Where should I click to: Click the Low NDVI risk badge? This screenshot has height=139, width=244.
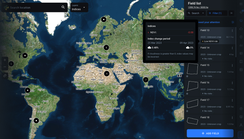click(x=210, y=41)
